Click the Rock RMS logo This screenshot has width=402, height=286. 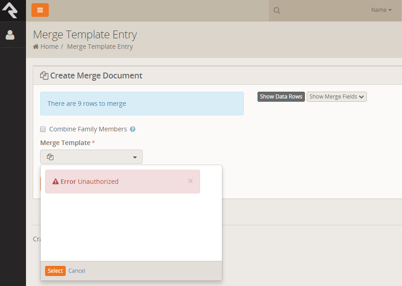coord(10,10)
